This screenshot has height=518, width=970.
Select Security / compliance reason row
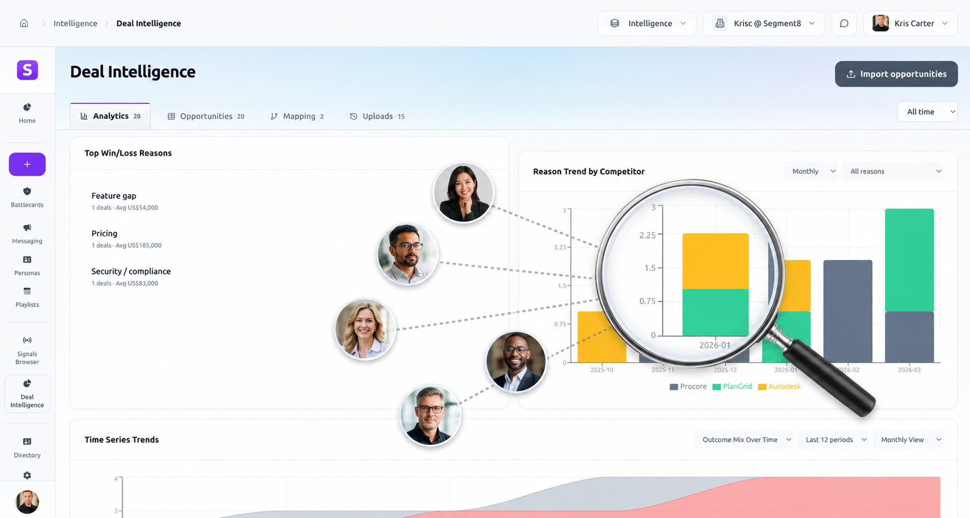(131, 276)
